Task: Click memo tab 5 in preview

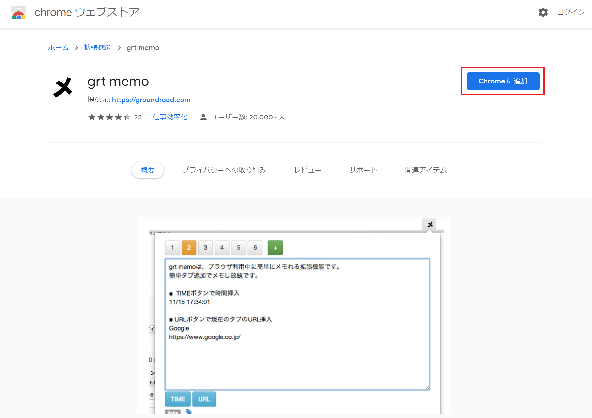Action: coord(239,248)
